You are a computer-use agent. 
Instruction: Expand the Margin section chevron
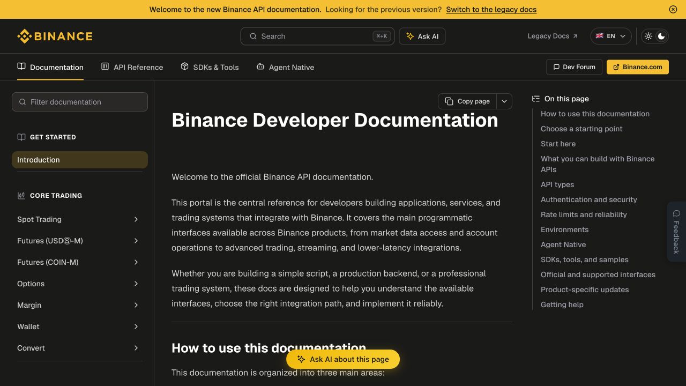pyautogui.click(x=136, y=305)
